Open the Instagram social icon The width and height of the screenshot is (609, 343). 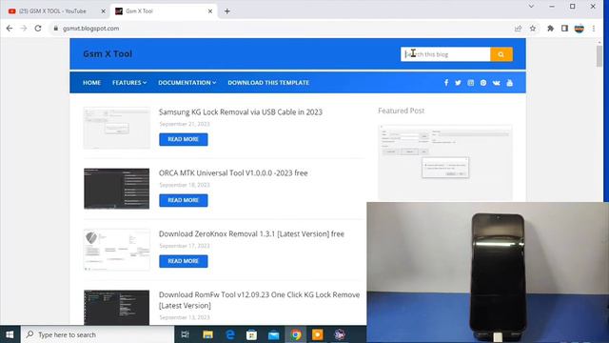pos(471,83)
